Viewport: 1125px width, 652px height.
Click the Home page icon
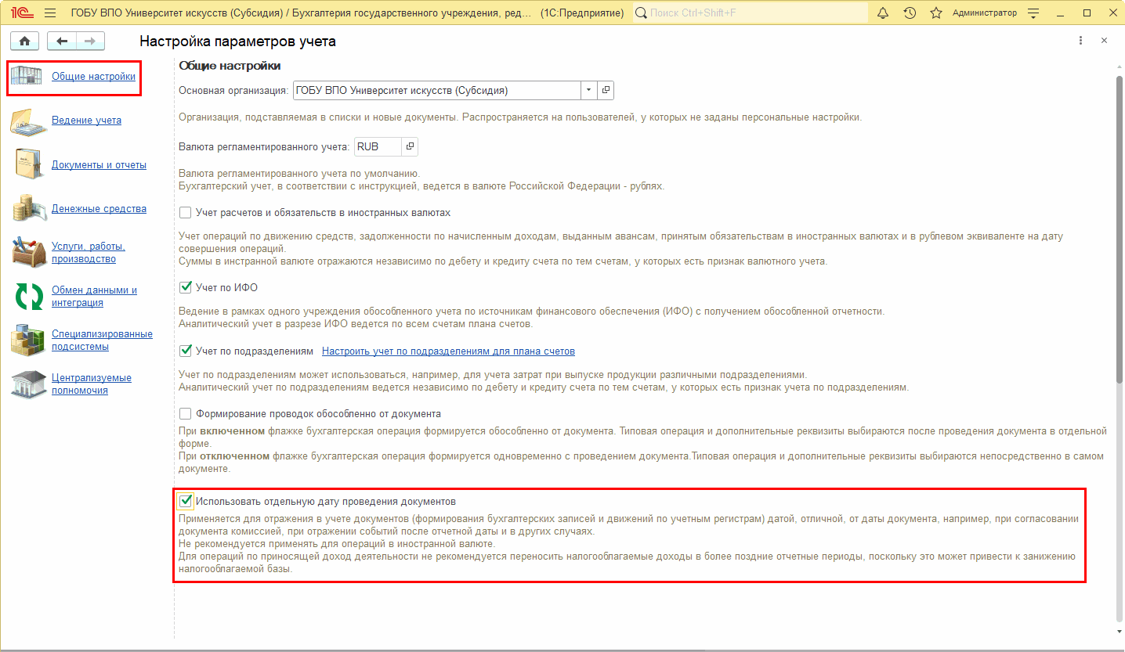coord(24,41)
